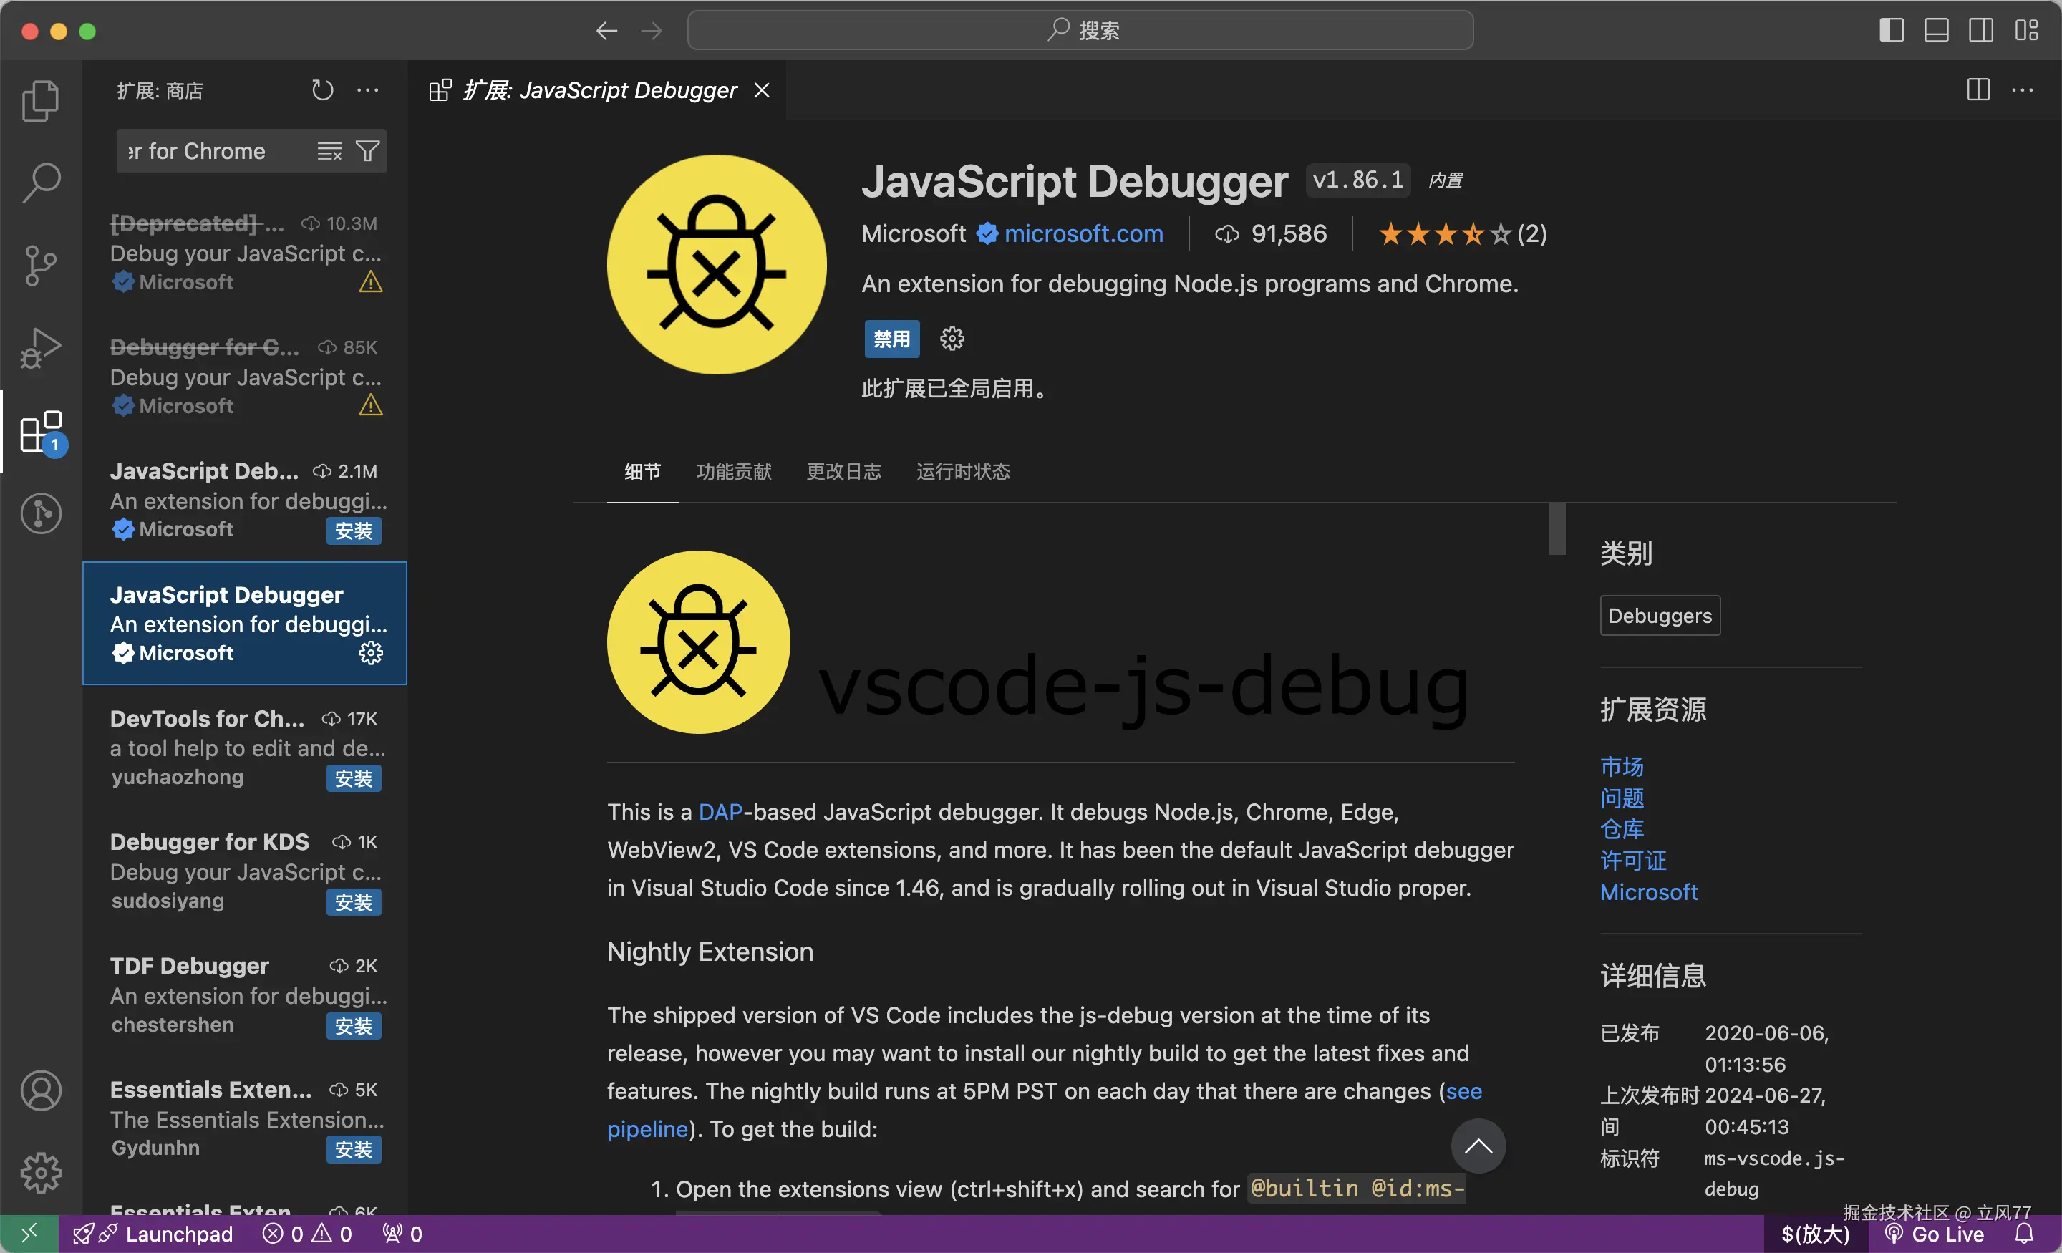Install Debugger for KDS extension
2062x1253 pixels.
(x=353, y=902)
